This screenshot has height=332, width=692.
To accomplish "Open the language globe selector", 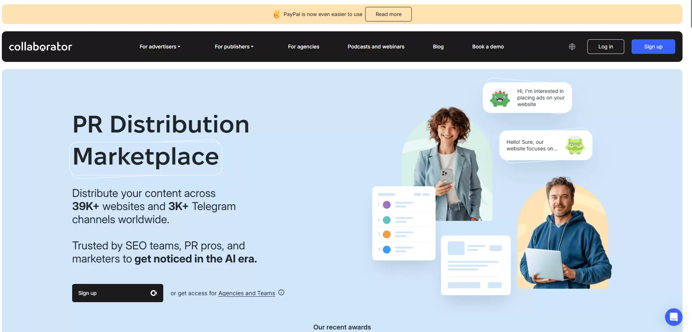I will [x=572, y=47].
